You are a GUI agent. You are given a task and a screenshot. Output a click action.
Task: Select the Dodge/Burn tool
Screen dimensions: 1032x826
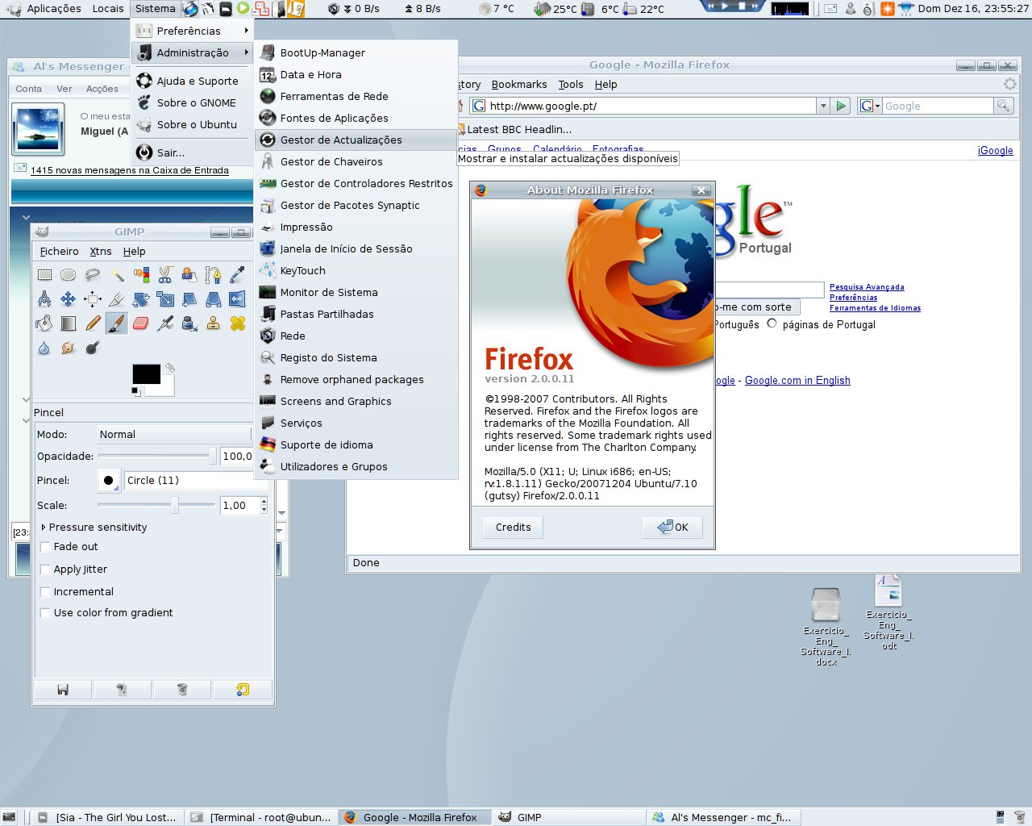(93, 348)
